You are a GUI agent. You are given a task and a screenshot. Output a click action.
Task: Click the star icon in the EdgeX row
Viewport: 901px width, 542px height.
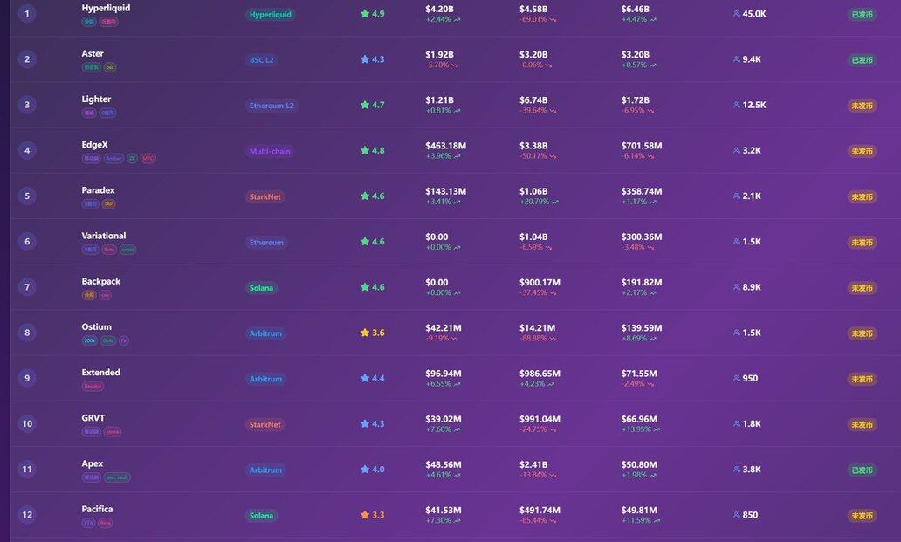(x=365, y=150)
